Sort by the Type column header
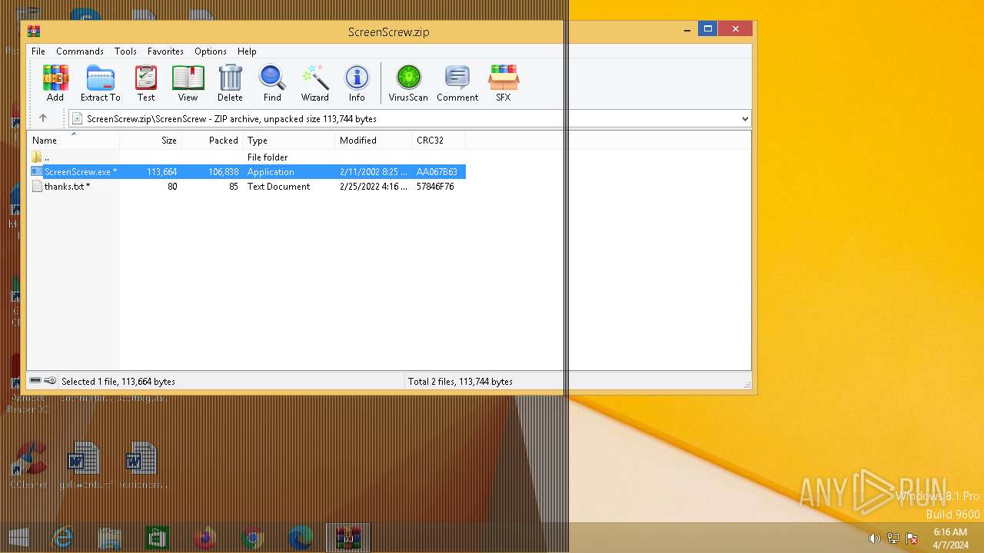This screenshot has height=553, width=984. 289,141
